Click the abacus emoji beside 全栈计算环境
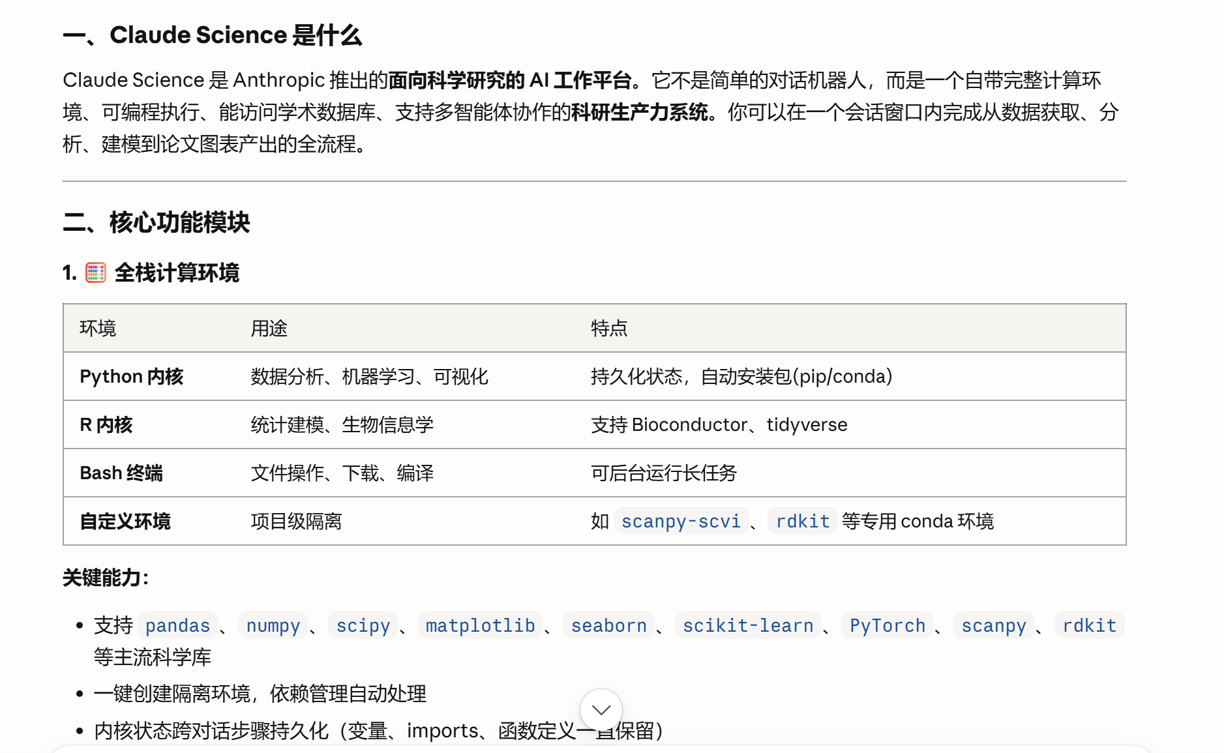 point(96,273)
